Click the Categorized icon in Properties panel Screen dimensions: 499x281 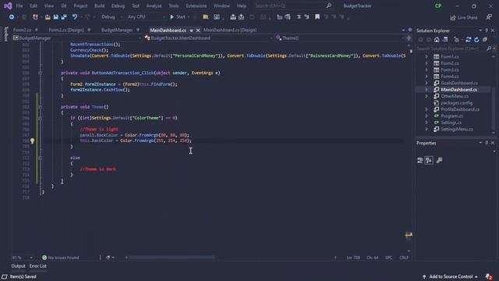click(420, 160)
